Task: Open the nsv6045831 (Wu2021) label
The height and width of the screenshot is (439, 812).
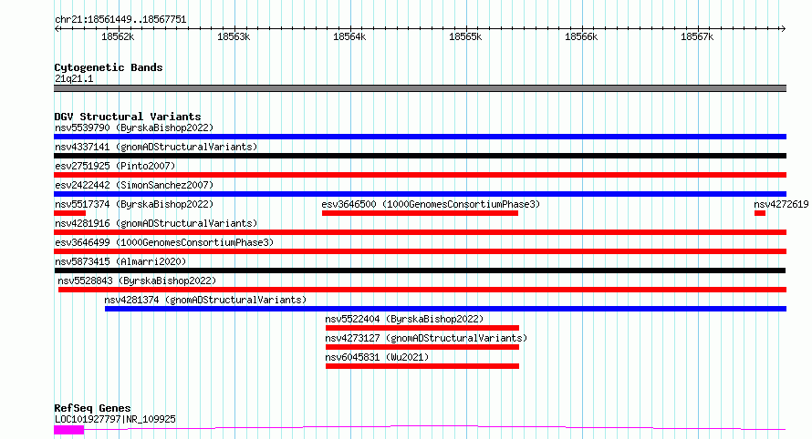Action: tap(377, 357)
